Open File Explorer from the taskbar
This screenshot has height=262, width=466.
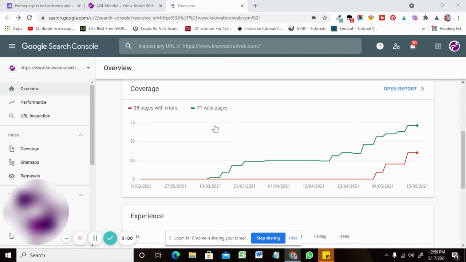tap(192, 255)
